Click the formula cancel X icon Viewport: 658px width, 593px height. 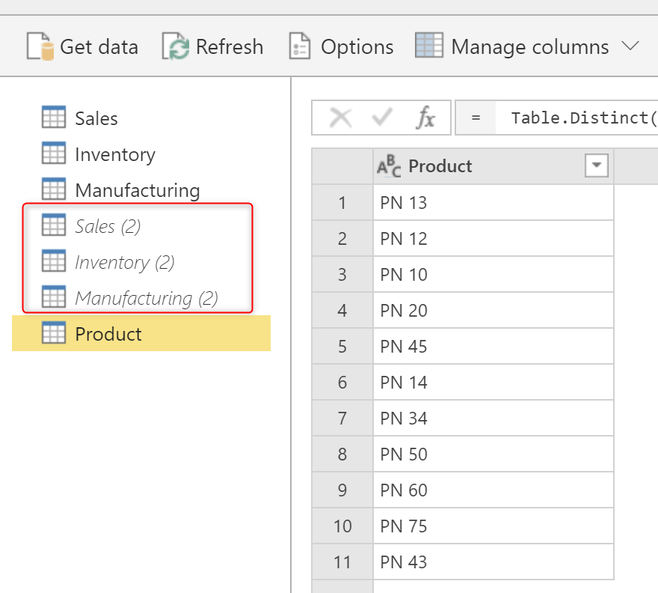point(341,118)
